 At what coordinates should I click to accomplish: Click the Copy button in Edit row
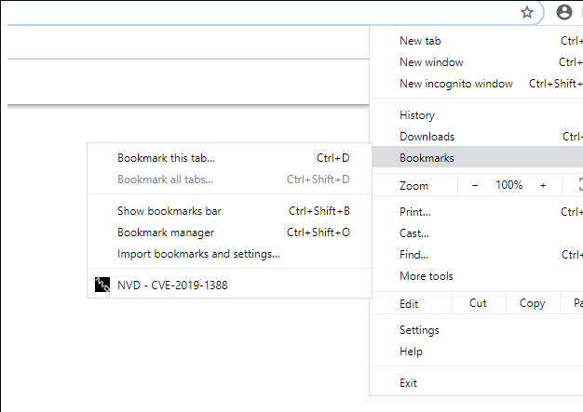coord(532,303)
